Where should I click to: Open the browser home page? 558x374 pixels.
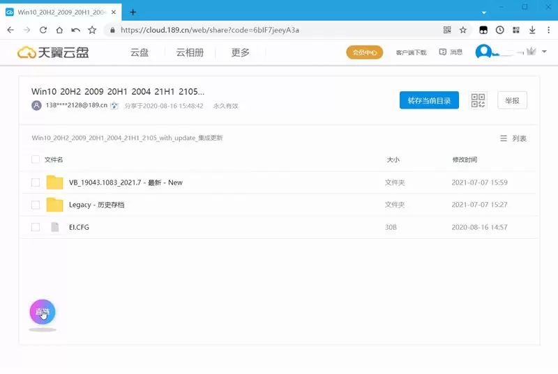point(59,30)
